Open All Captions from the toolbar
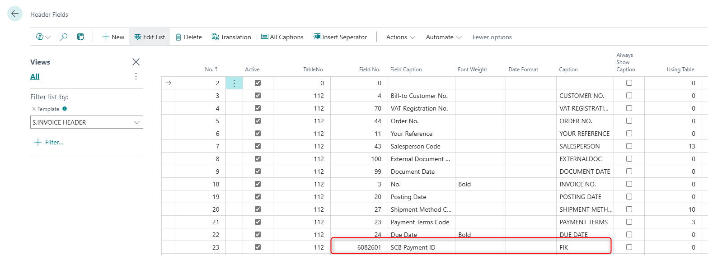Image resolution: width=708 pixels, height=255 pixels. pyautogui.click(x=282, y=37)
